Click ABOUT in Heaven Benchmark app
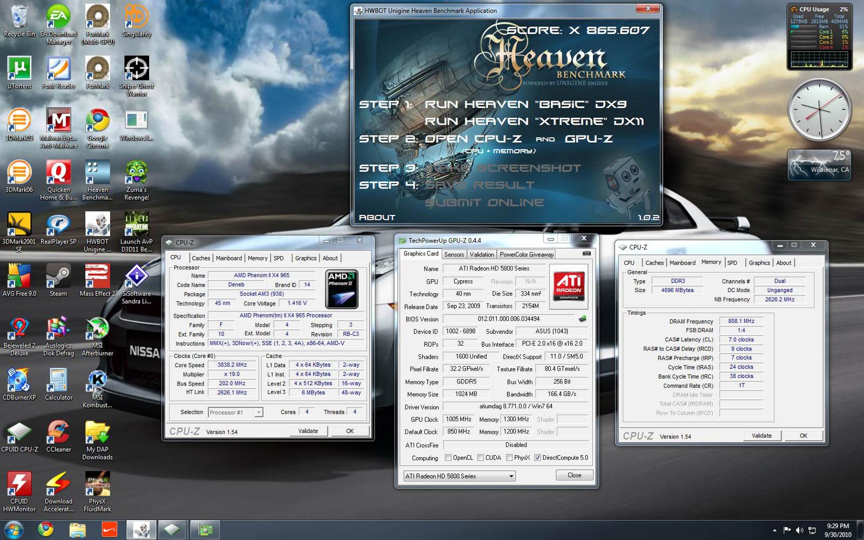Screen dimensions: 864x540 [377, 217]
